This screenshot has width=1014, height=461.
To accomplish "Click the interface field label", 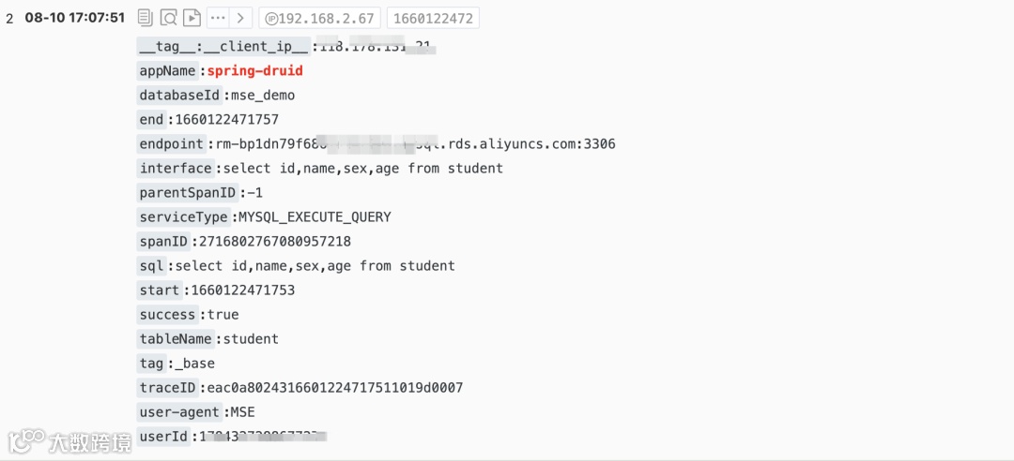I will (x=176, y=169).
